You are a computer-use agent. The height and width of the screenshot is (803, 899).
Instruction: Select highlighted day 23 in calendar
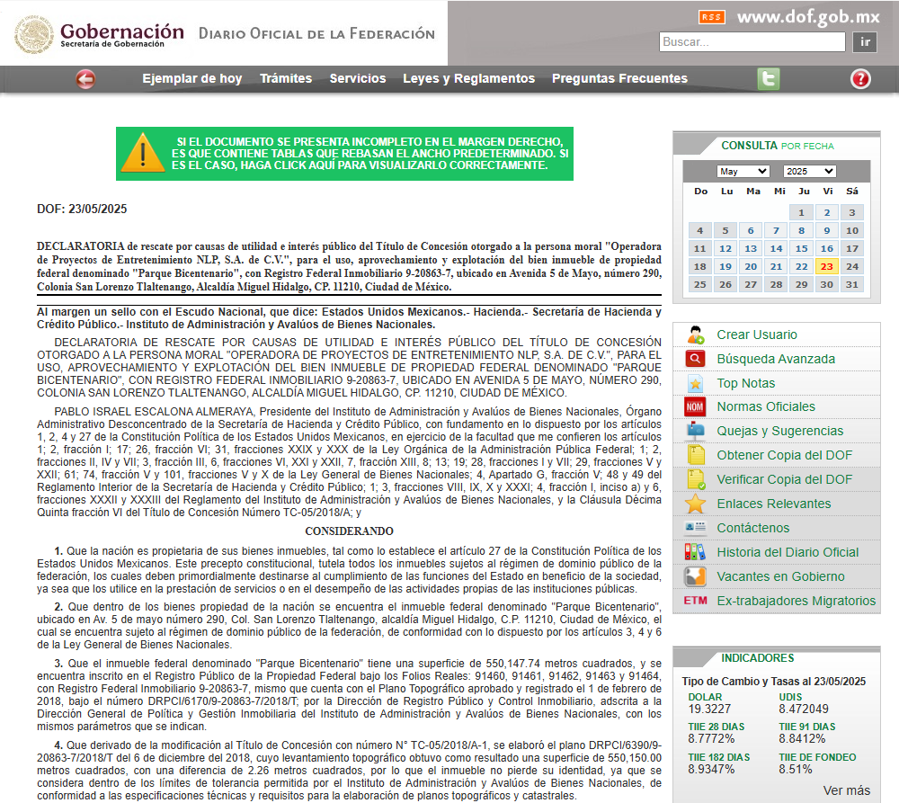[x=826, y=267]
